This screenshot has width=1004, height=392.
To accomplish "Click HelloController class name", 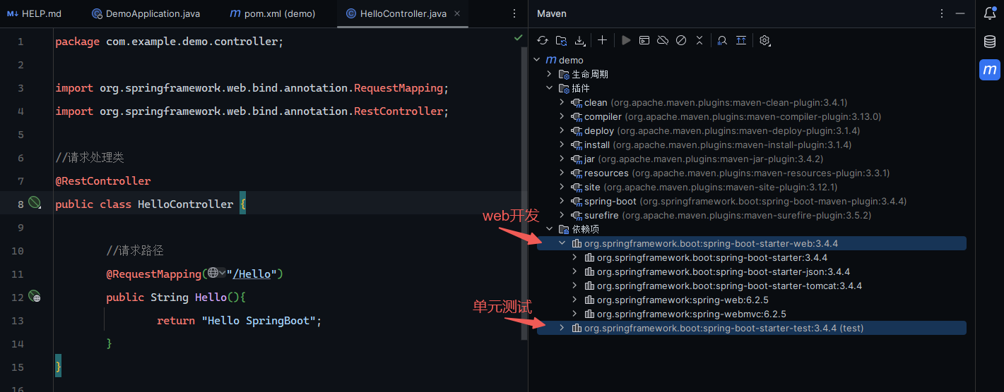I will (185, 204).
